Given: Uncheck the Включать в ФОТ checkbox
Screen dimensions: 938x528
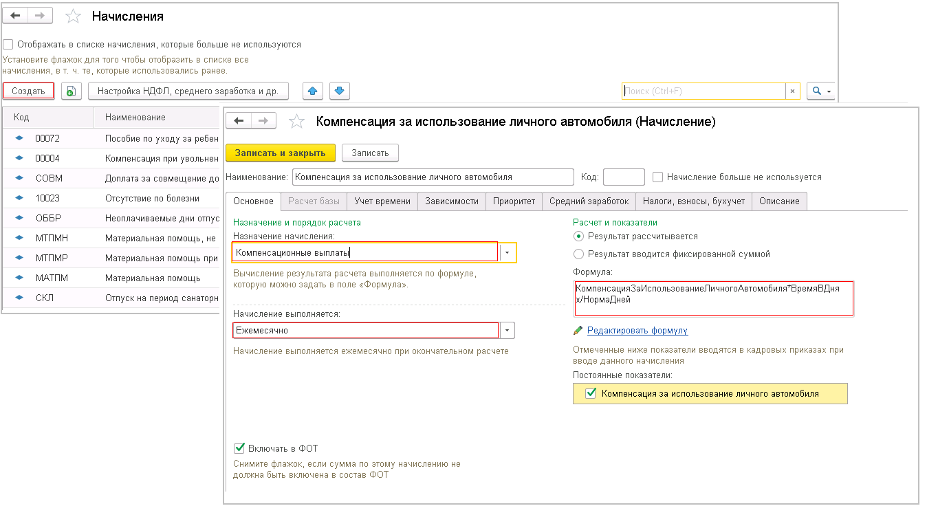Looking at the screenshot, I should click(239, 448).
